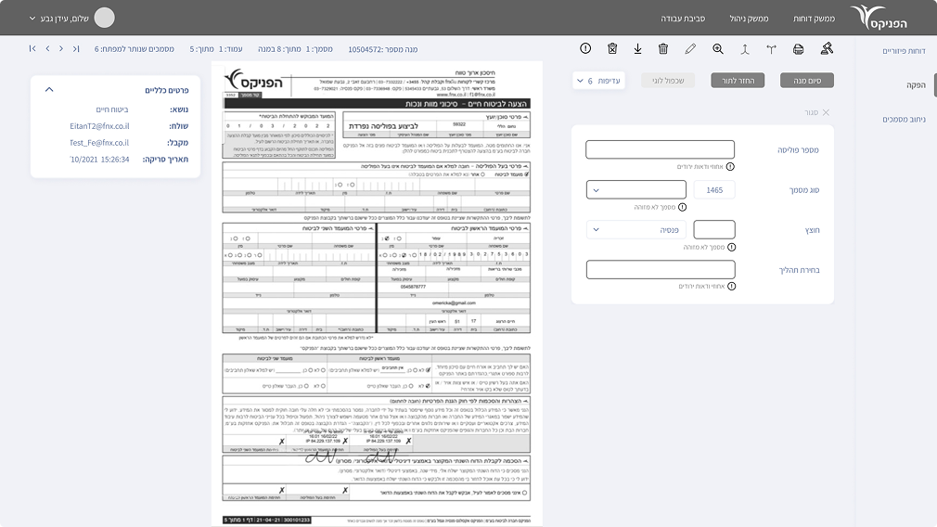Screen dimensions: 937x527
Task: Click the exclamation alert icon in toolbar
Action: [x=585, y=48]
